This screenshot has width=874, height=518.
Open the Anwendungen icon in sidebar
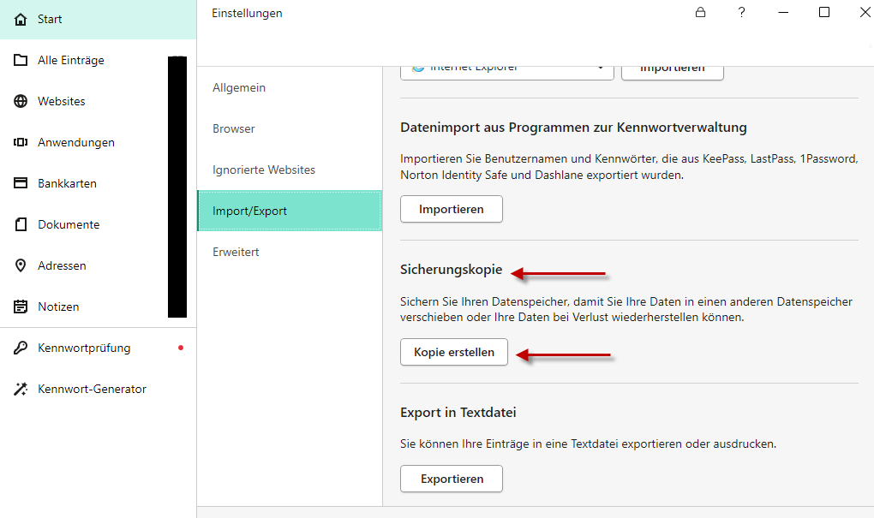21,142
